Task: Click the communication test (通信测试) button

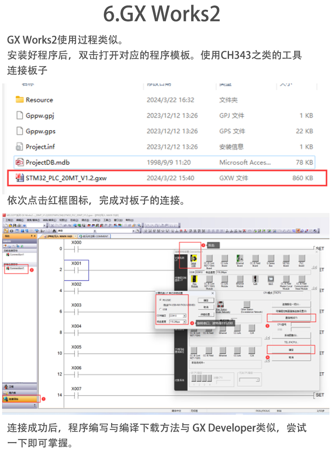Action: pyautogui.click(x=291, y=318)
